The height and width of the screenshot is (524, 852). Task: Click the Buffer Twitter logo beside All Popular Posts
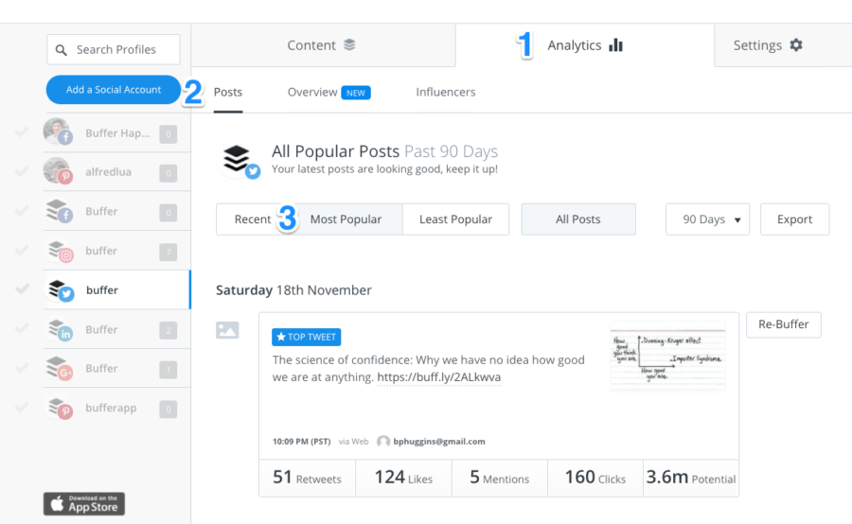click(239, 161)
